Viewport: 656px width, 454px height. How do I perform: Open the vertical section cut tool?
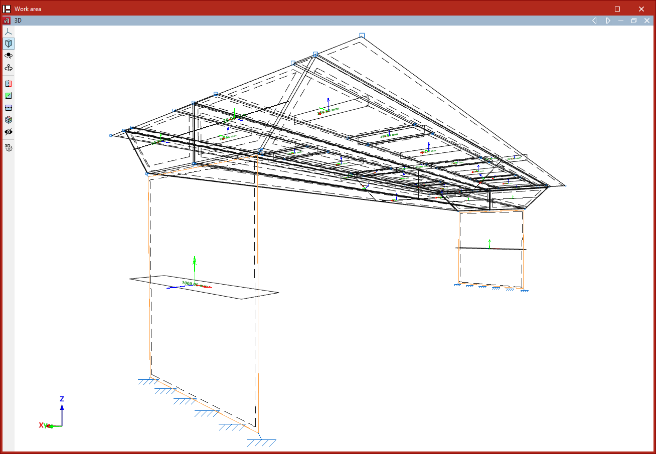[x=9, y=84]
